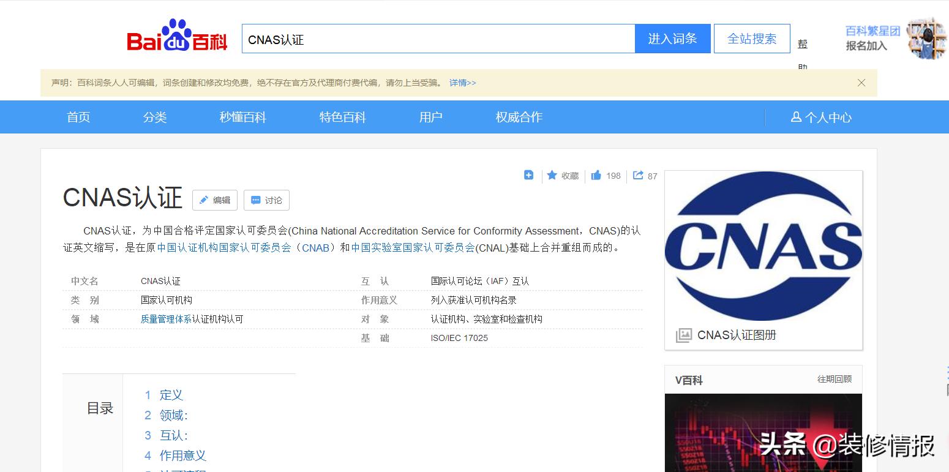This screenshot has height=472, width=949.
Task: Click the infobox value 认证机构、实验室和检查机构
Action: click(487, 319)
